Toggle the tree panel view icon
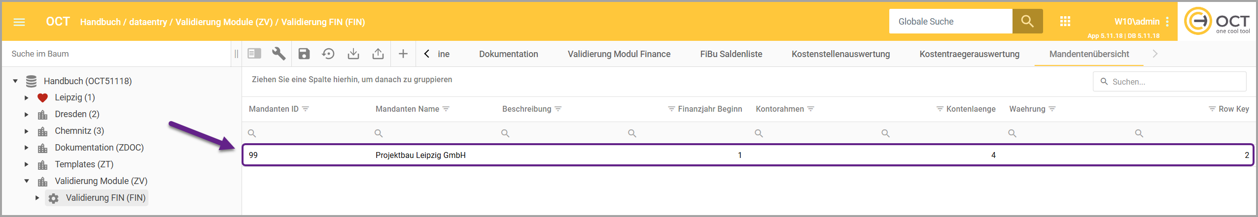This screenshot has width=1258, height=217. (x=254, y=54)
